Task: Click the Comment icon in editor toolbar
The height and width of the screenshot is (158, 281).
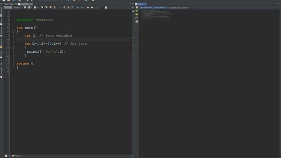Action: click(x=97, y=7)
